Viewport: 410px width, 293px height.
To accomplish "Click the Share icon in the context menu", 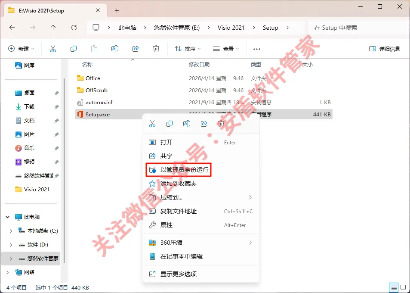I will [x=204, y=124].
